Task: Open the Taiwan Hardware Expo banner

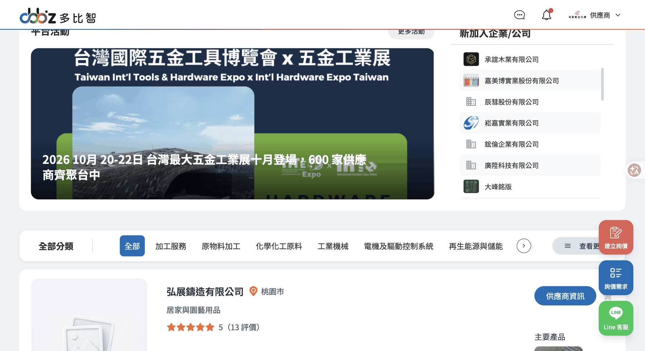Action: (233, 124)
